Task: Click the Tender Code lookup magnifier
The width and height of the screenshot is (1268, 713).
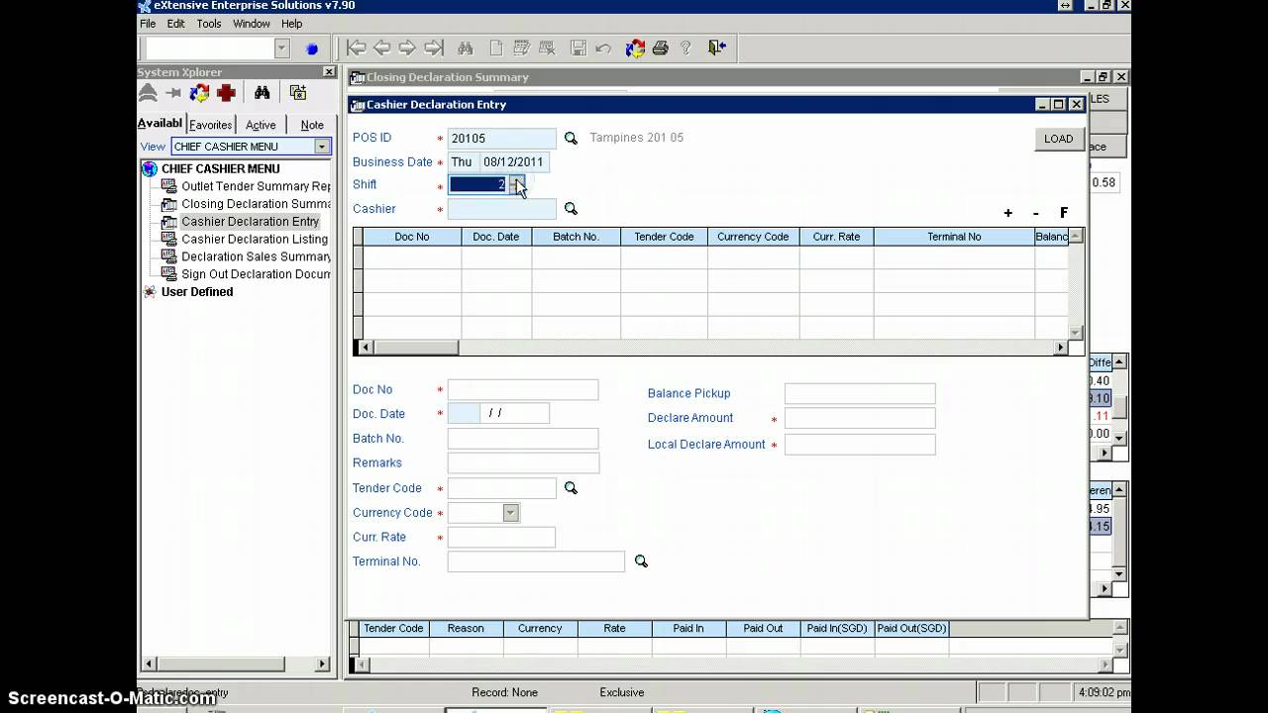Action: coord(571,488)
